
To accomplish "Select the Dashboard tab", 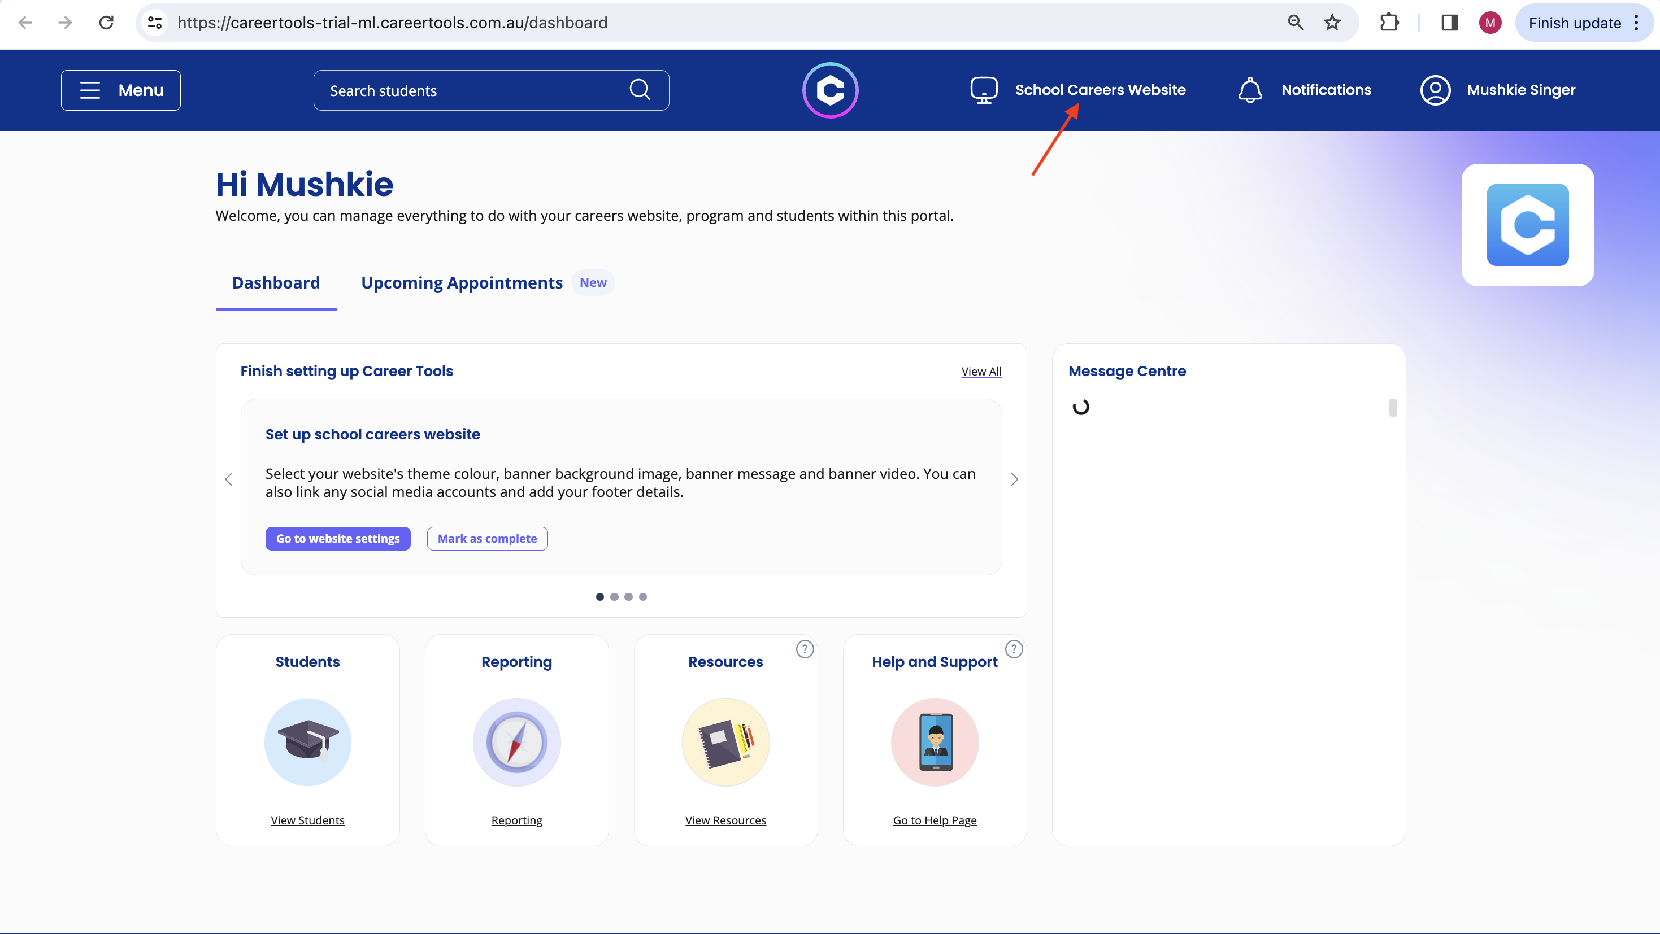I will pos(276,283).
